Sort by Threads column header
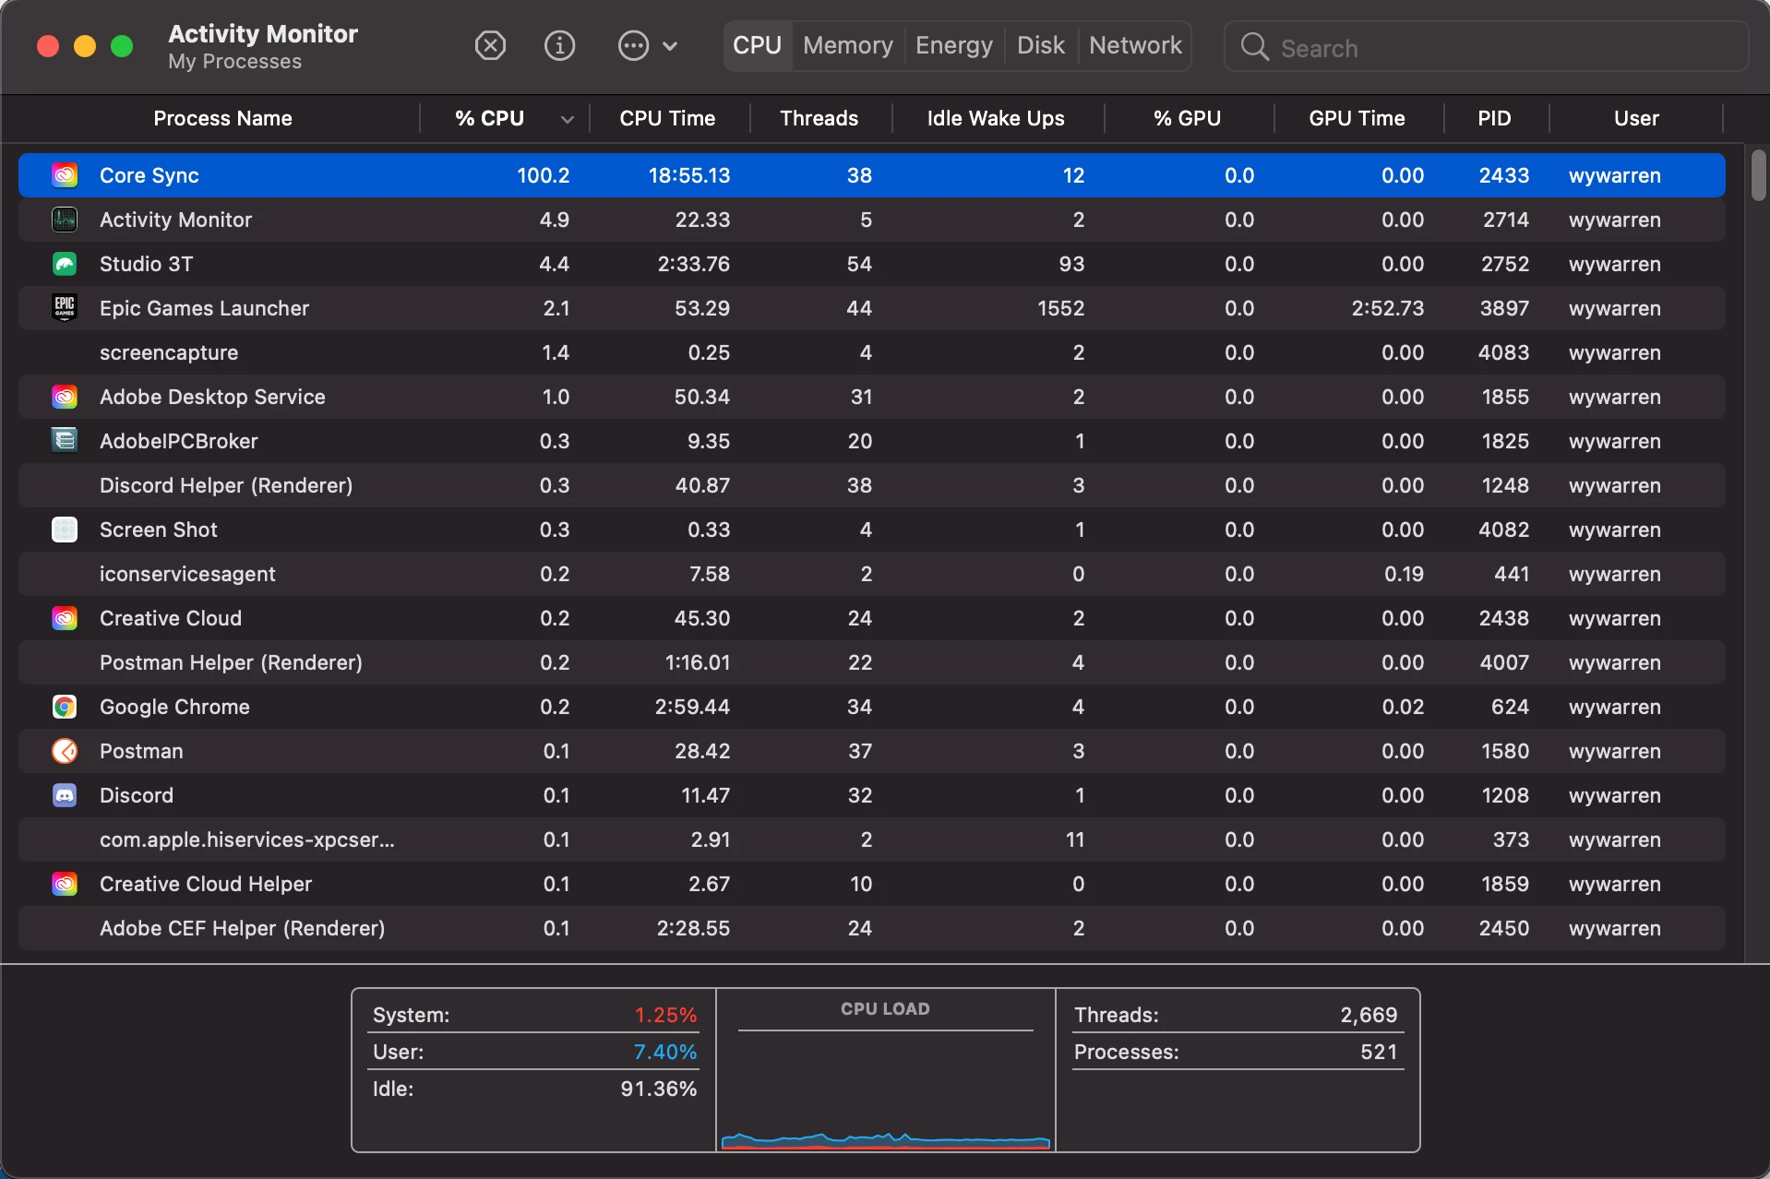 pyautogui.click(x=819, y=118)
